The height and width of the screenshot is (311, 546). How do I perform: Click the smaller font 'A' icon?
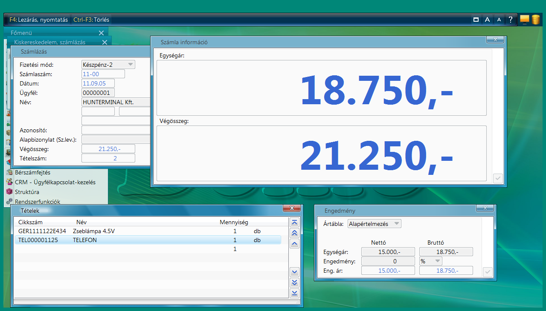pos(499,20)
